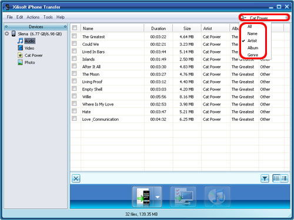
Task: Click the right arrow on Devices header
Action: pyautogui.click(x=65, y=26)
